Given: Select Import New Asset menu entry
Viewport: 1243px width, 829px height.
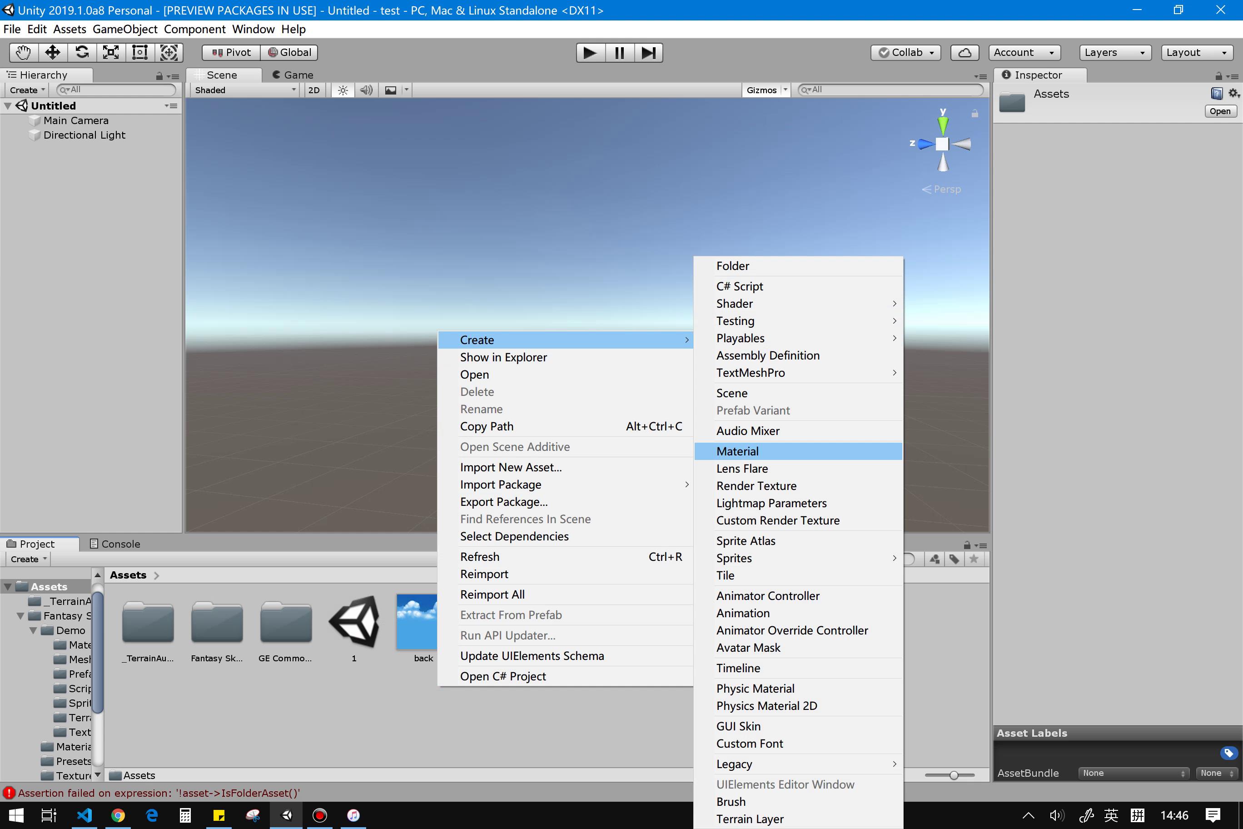Looking at the screenshot, I should tap(566, 467).
